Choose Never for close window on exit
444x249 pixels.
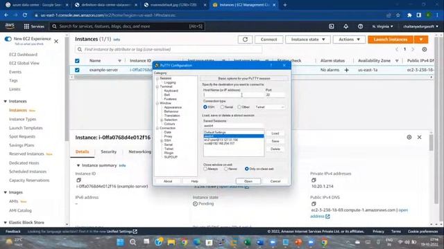click(x=226, y=169)
